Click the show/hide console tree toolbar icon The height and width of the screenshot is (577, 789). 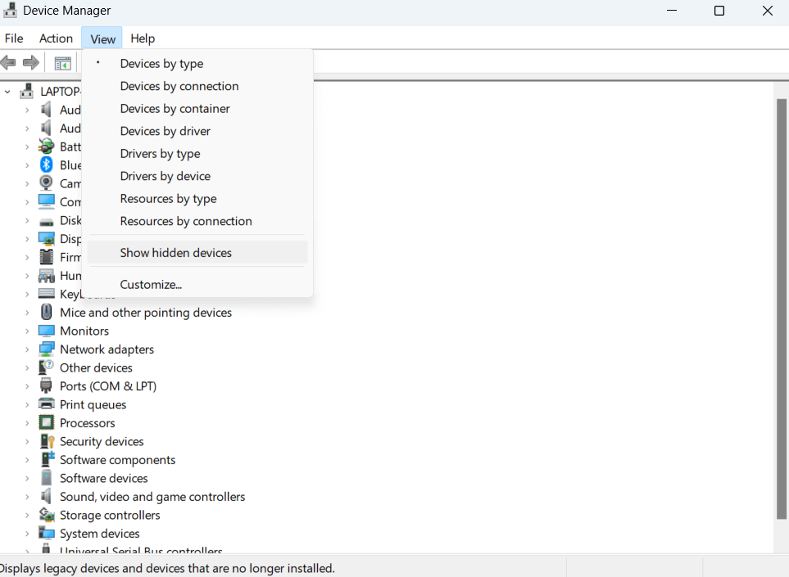(62, 63)
